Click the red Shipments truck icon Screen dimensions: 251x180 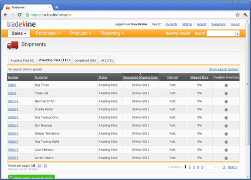pos(13,45)
